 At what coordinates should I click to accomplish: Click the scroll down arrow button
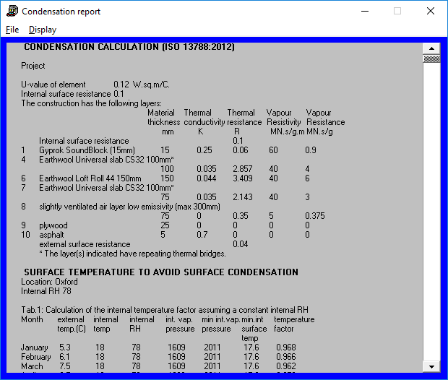[x=431, y=366]
